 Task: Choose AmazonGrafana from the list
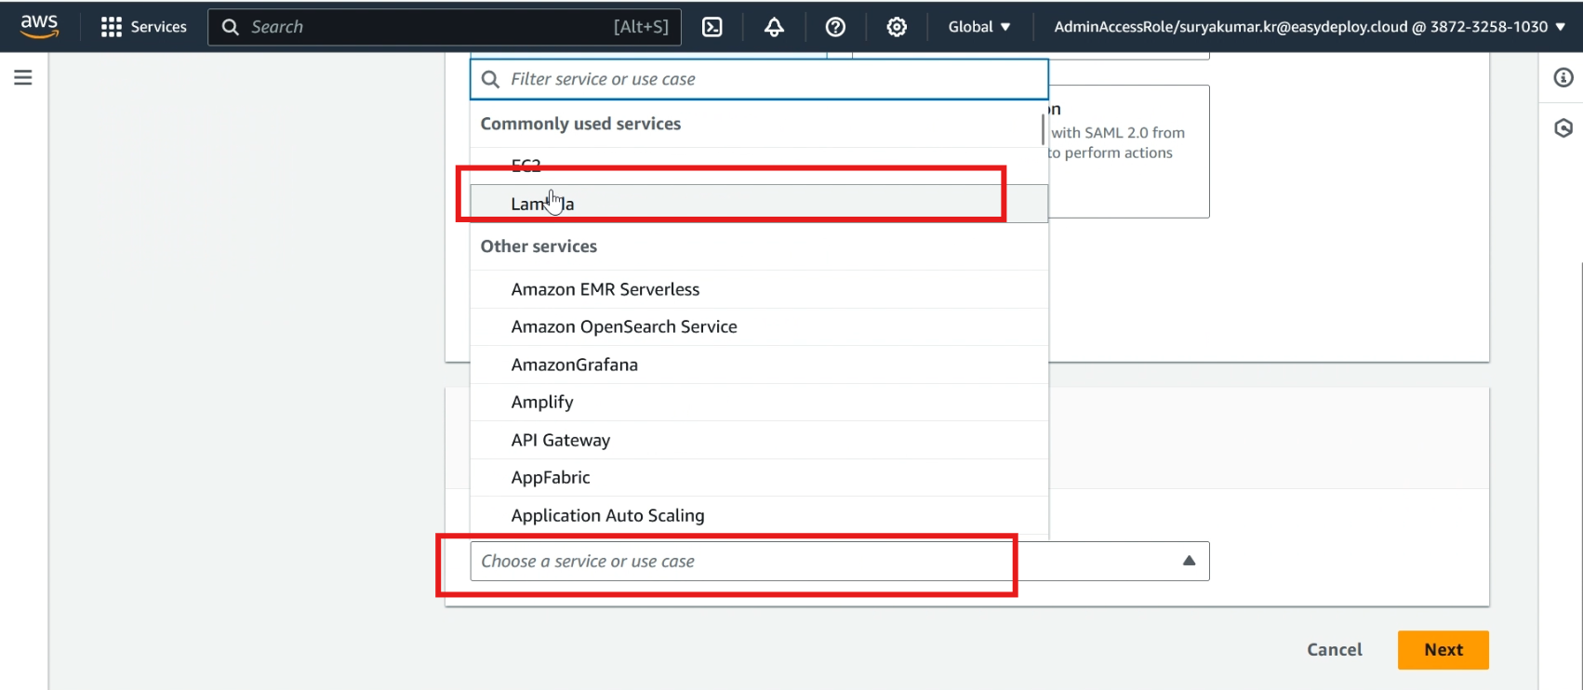[x=759, y=365]
